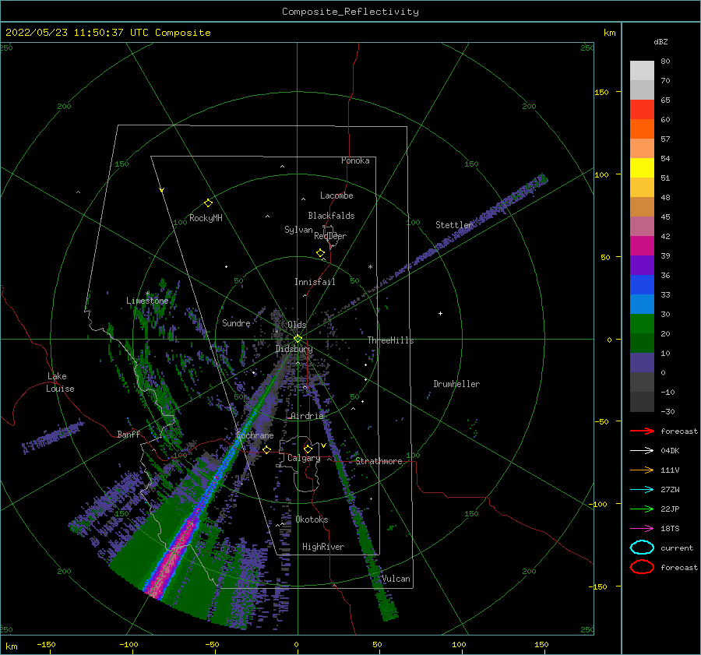
Task: Choose the slate 0-10 dBZ swatch
Action: click(642, 363)
